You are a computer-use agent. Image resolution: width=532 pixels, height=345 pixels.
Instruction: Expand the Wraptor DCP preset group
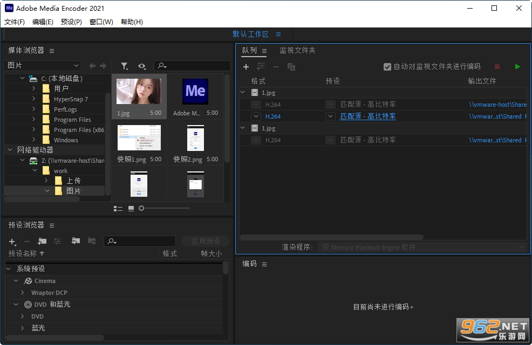(23, 293)
